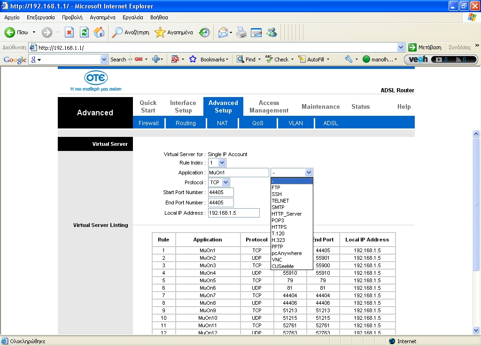Select CUSeeMe from the application list

point(291,266)
